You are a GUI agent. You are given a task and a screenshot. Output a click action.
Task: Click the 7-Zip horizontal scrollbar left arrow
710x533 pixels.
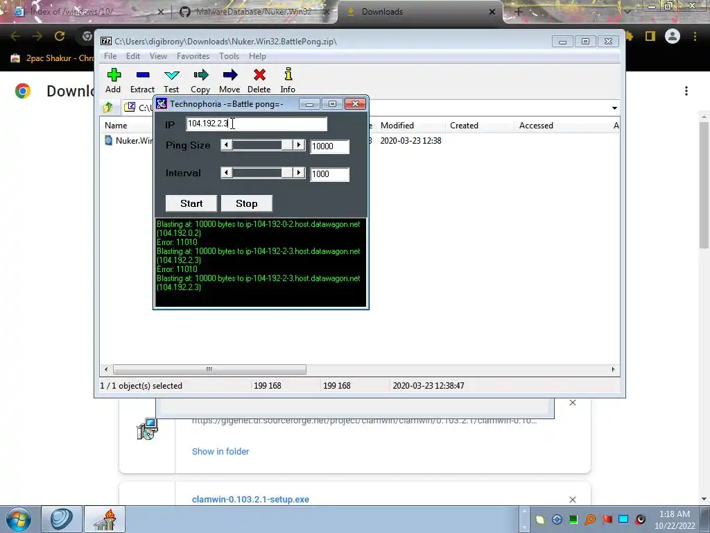(106, 369)
